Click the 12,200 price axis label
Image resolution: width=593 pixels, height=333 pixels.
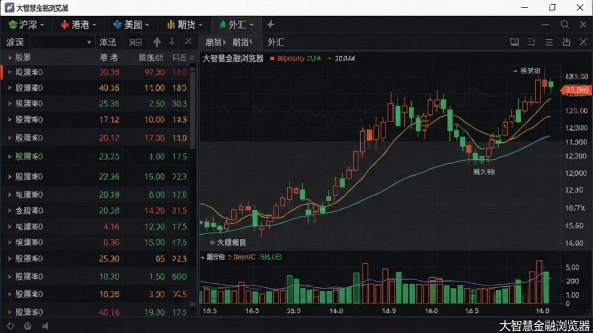coord(576,156)
